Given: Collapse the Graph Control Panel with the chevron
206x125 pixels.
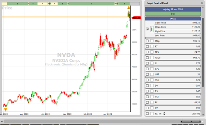Looking at the screenshot, I should click(202, 3).
